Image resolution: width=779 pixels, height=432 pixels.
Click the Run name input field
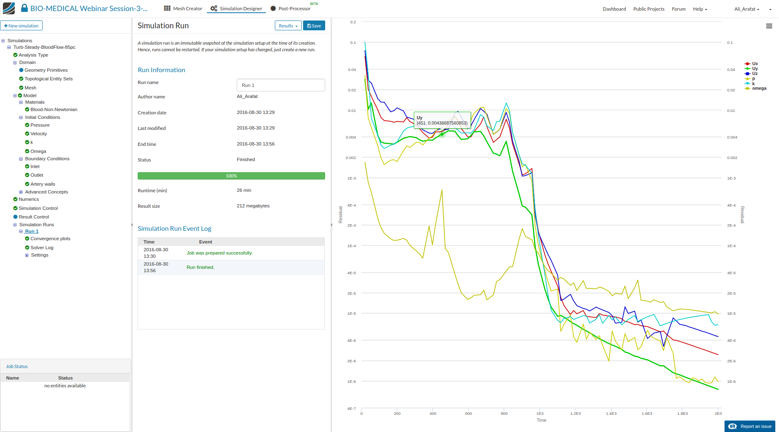point(281,85)
